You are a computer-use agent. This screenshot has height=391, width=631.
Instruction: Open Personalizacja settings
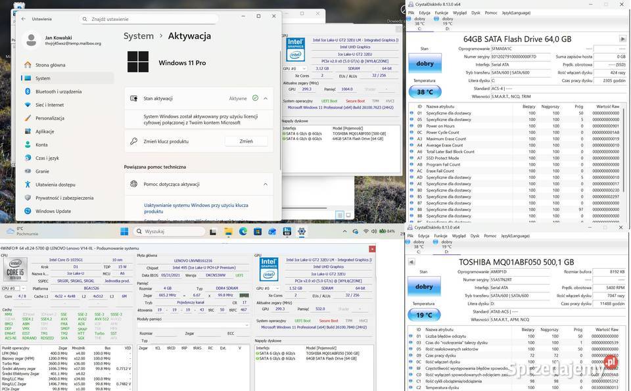click(x=49, y=118)
